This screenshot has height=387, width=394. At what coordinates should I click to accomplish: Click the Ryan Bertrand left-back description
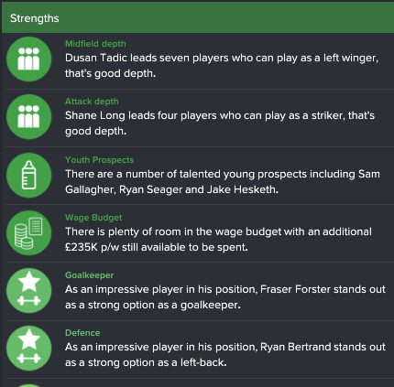coord(225,355)
